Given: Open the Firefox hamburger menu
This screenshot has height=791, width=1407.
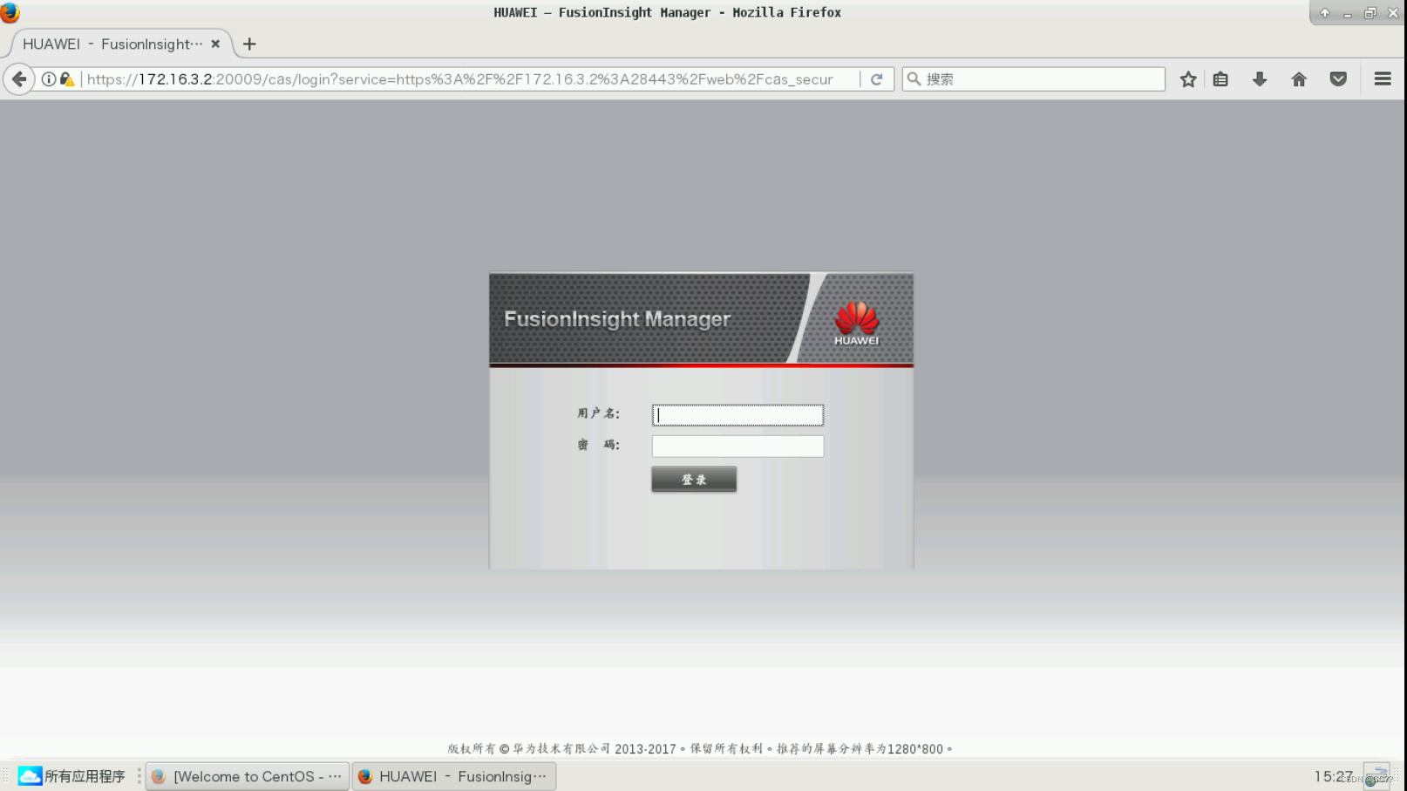Looking at the screenshot, I should click(x=1383, y=79).
